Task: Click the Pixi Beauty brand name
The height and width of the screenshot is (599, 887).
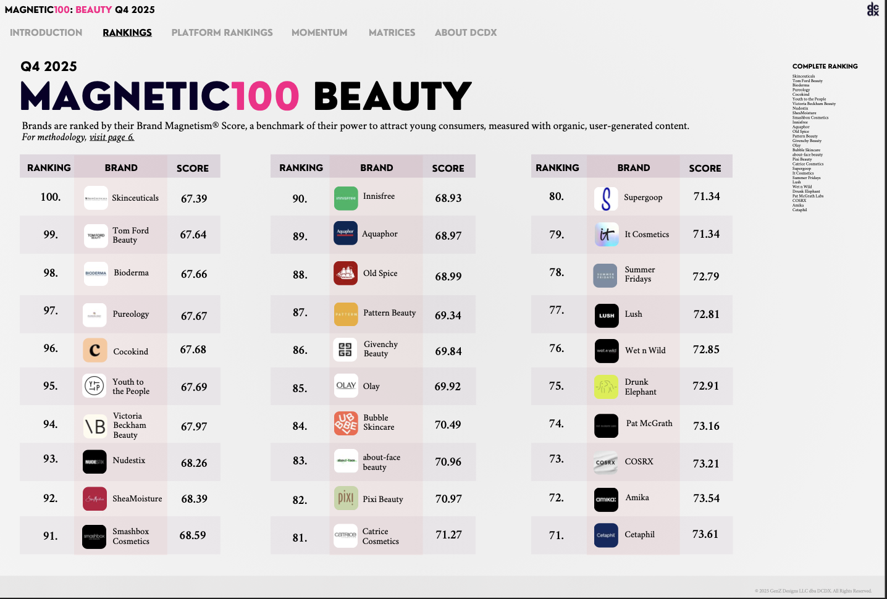Action: (383, 499)
